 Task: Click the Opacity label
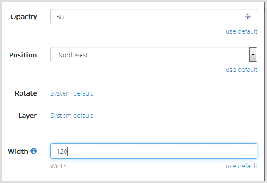[x=24, y=17]
